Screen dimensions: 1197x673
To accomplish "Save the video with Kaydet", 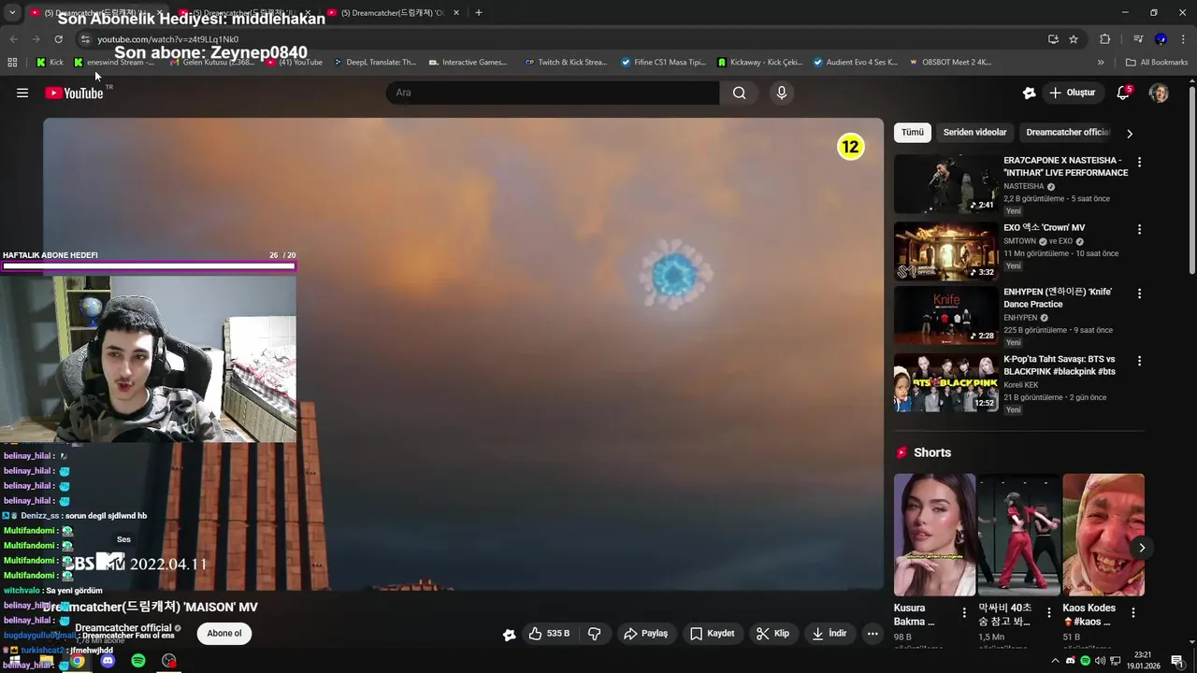I will click(x=712, y=634).
